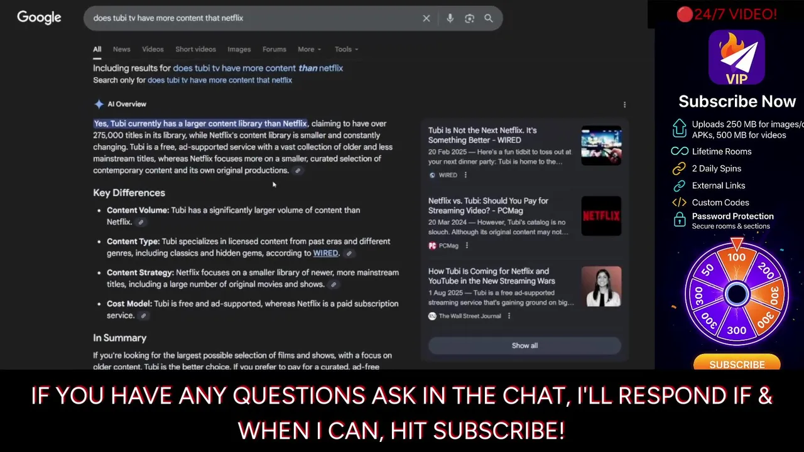
Task: Click the AI Overview sparkle icon
Action: (99, 104)
